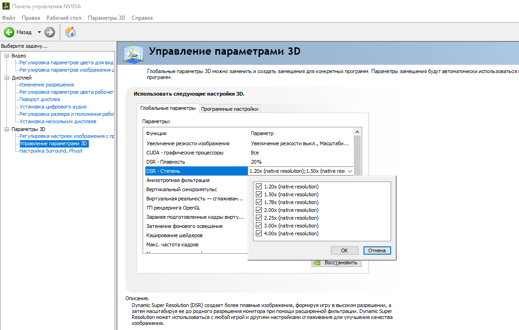Select Вертикальный синхроимпульс row

click(196, 189)
